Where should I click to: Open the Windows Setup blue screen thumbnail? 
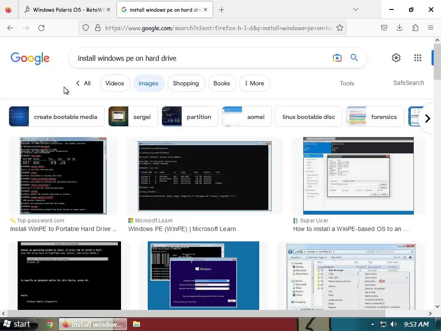pyautogui.click(x=203, y=275)
